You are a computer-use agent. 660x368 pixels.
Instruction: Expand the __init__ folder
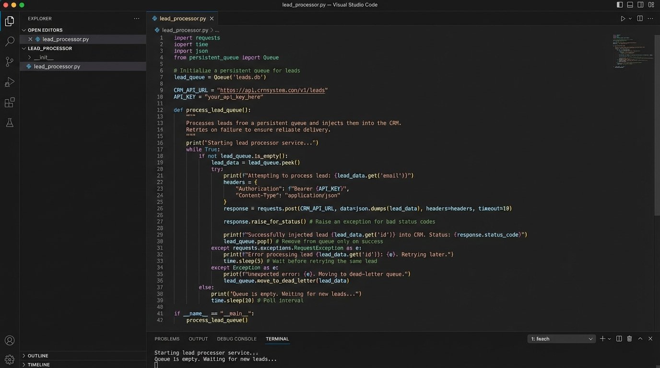pyautogui.click(x=30, y=57)
